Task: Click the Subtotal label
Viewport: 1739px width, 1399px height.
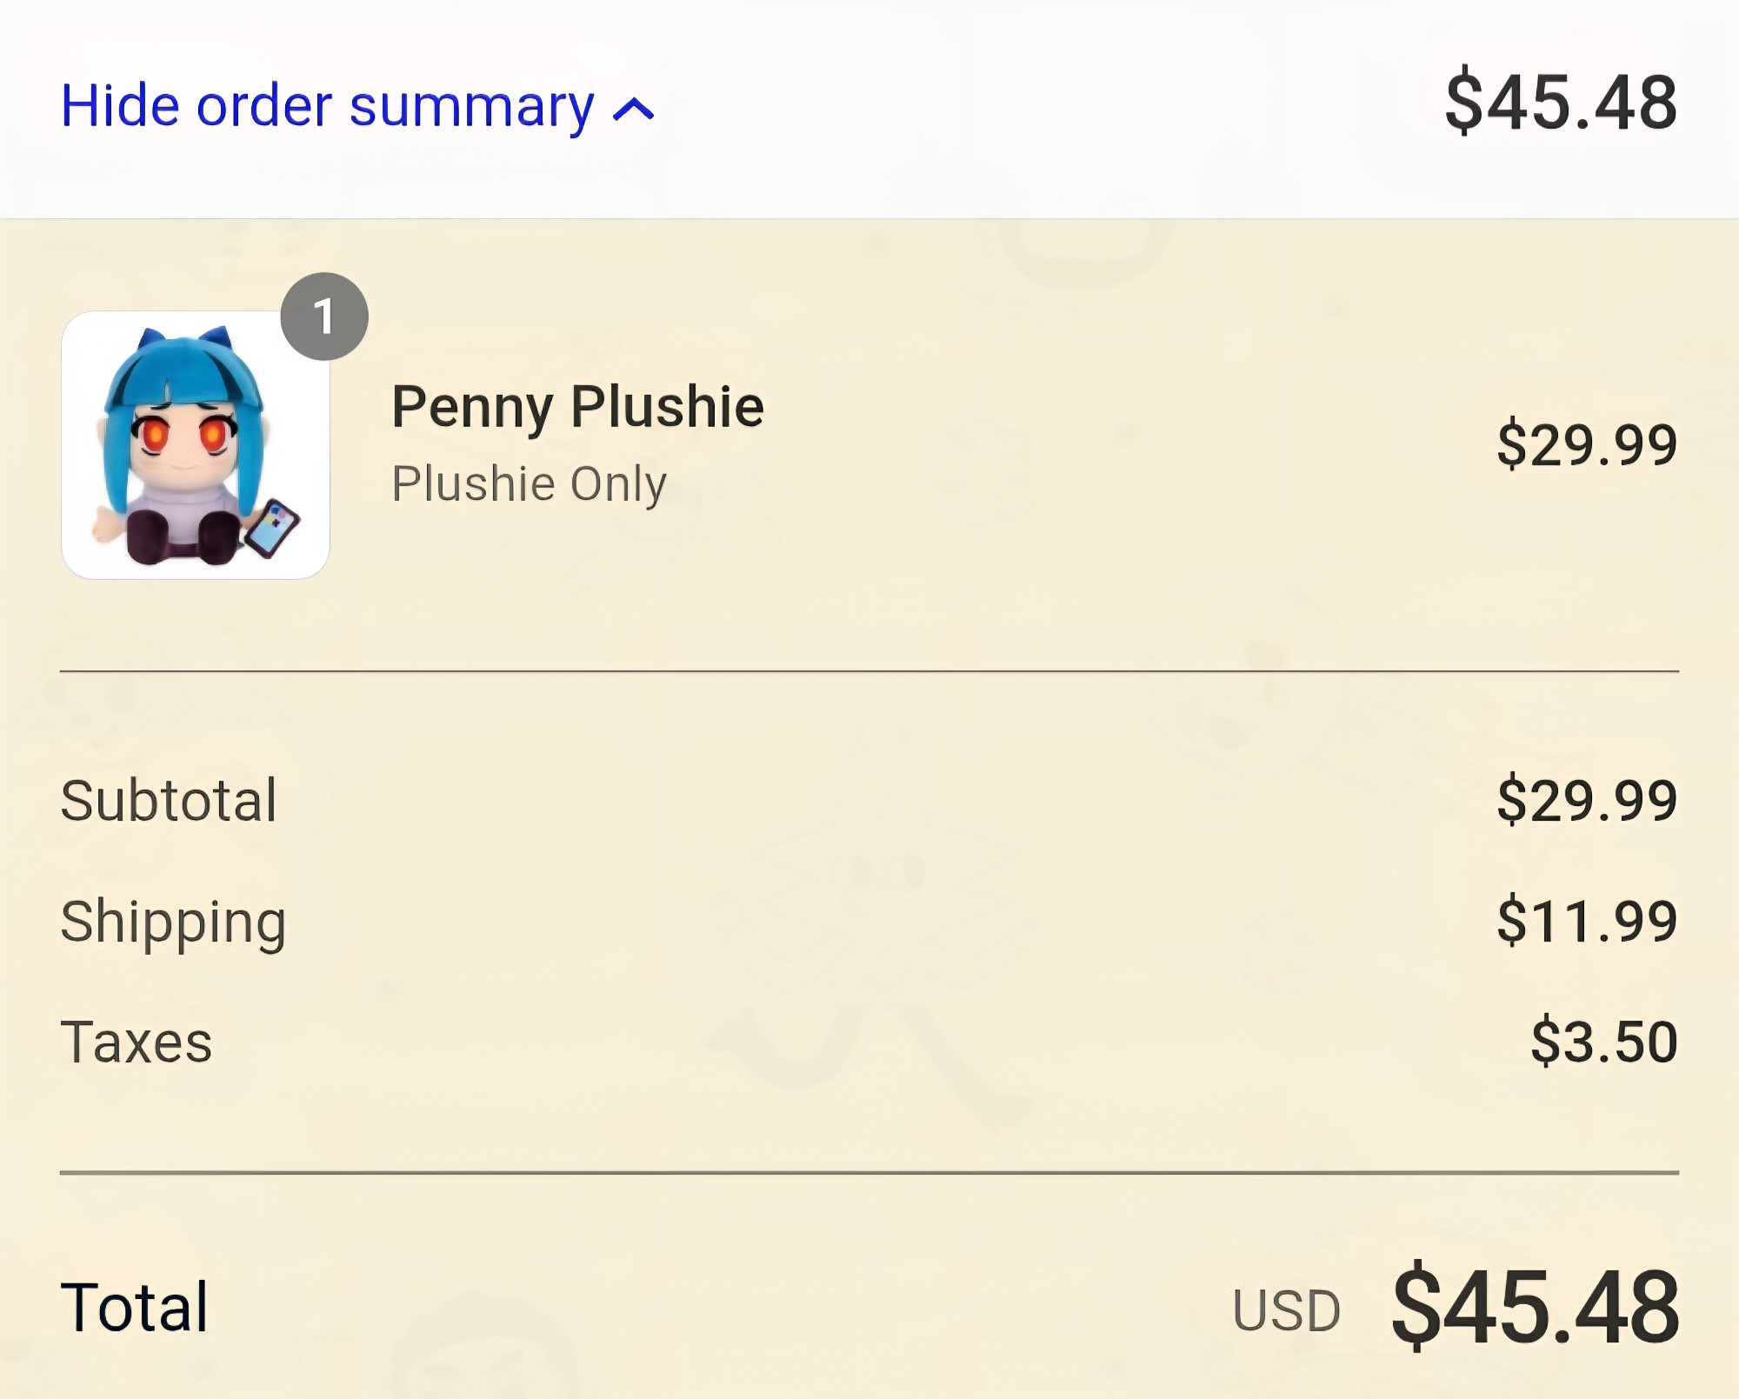Action: click(169, 800)
